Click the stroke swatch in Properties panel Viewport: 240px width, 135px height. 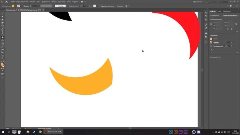(211, 42)
